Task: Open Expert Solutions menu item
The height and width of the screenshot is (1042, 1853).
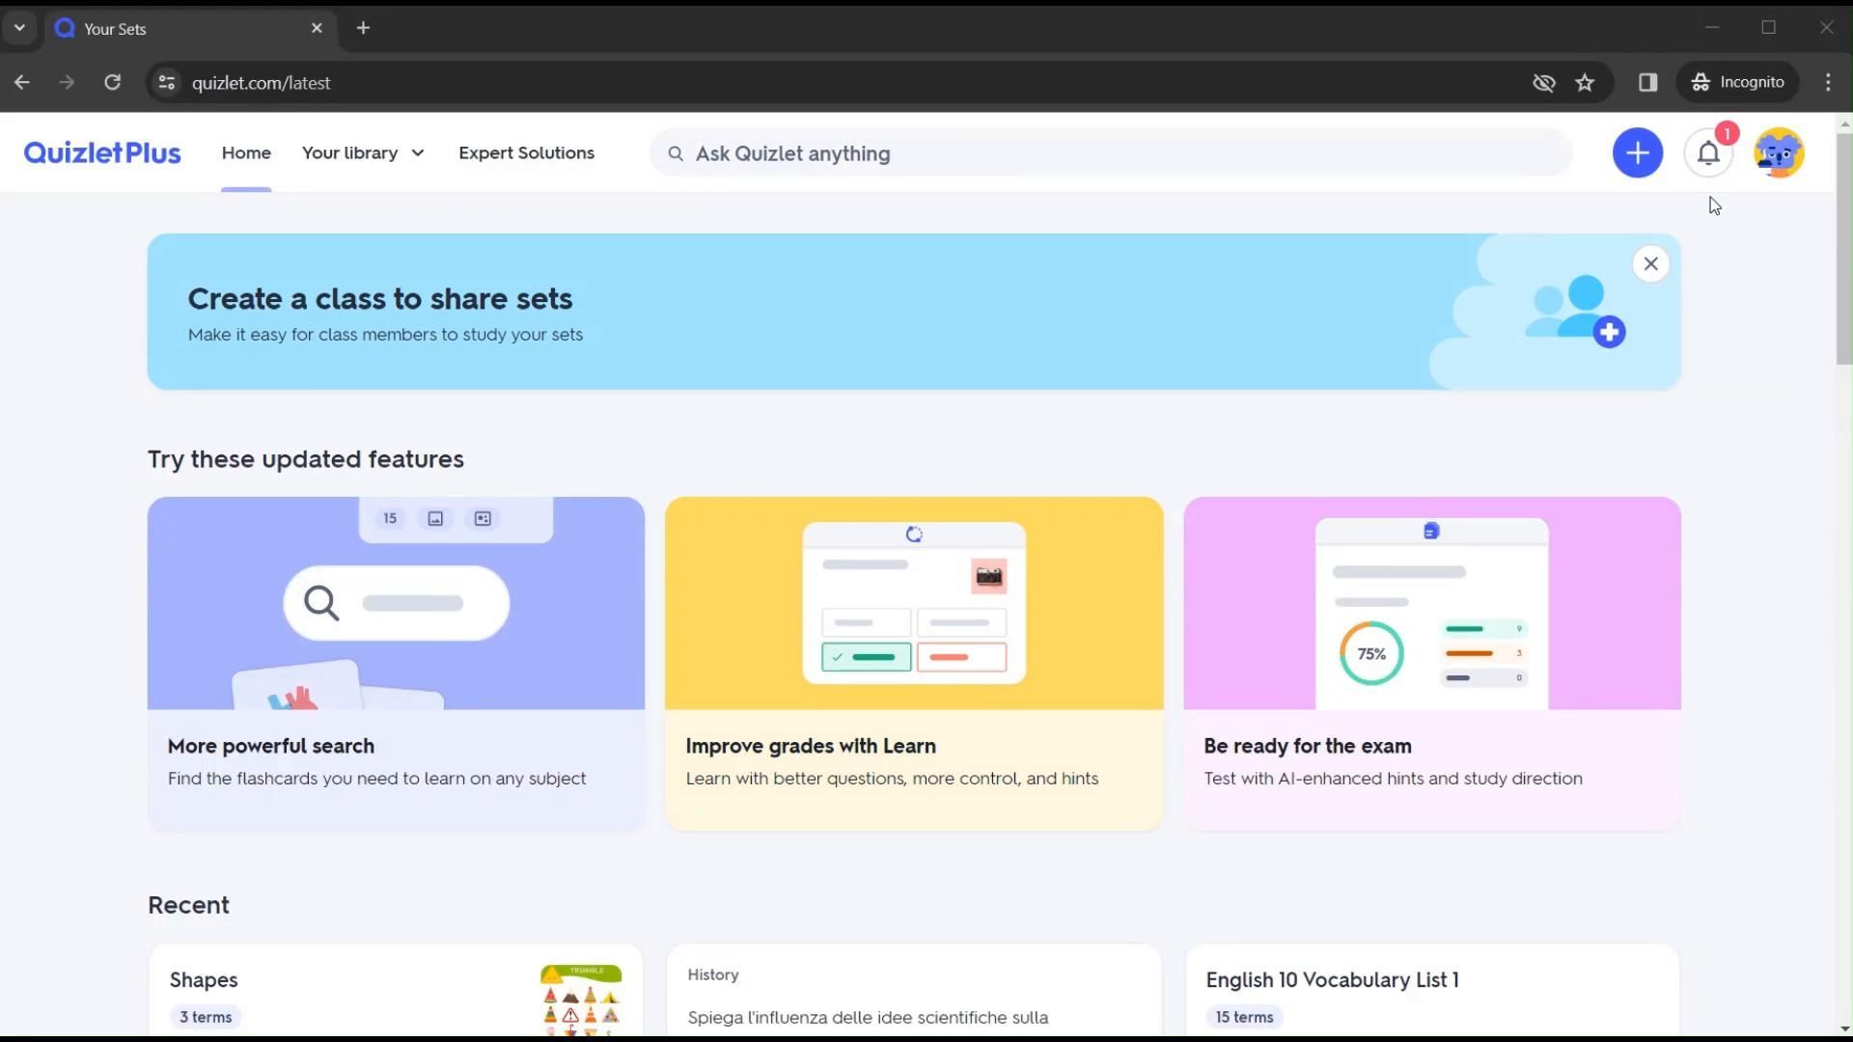Action: click(x=526, y=153)
